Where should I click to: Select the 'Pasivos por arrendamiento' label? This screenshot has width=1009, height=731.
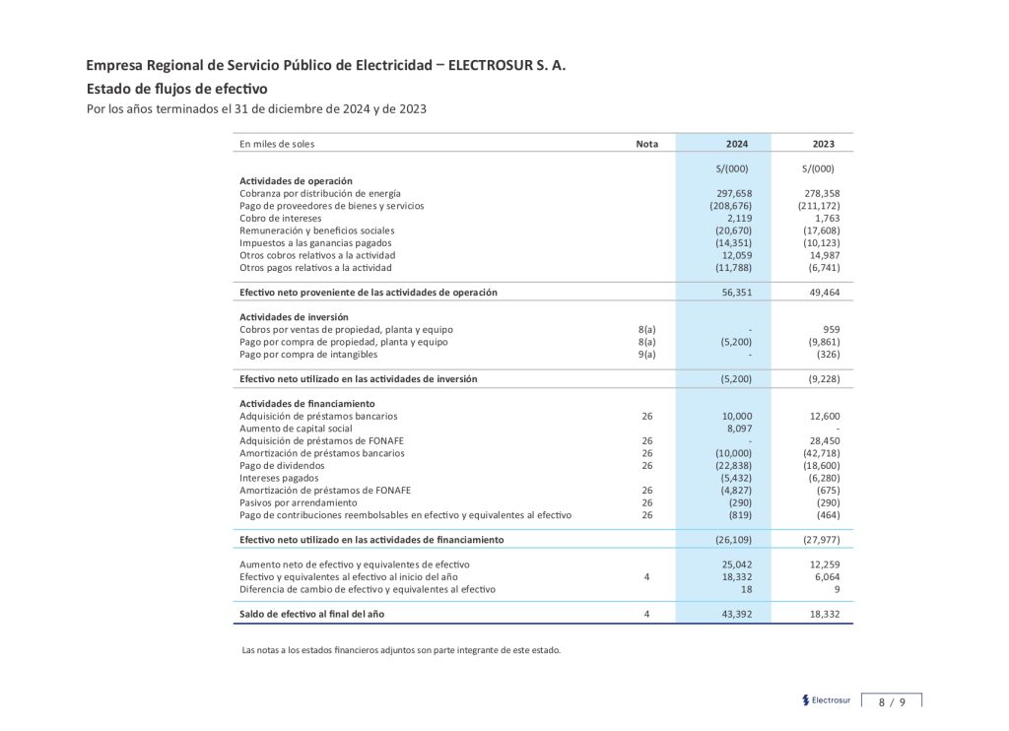(x=298, y=503)
